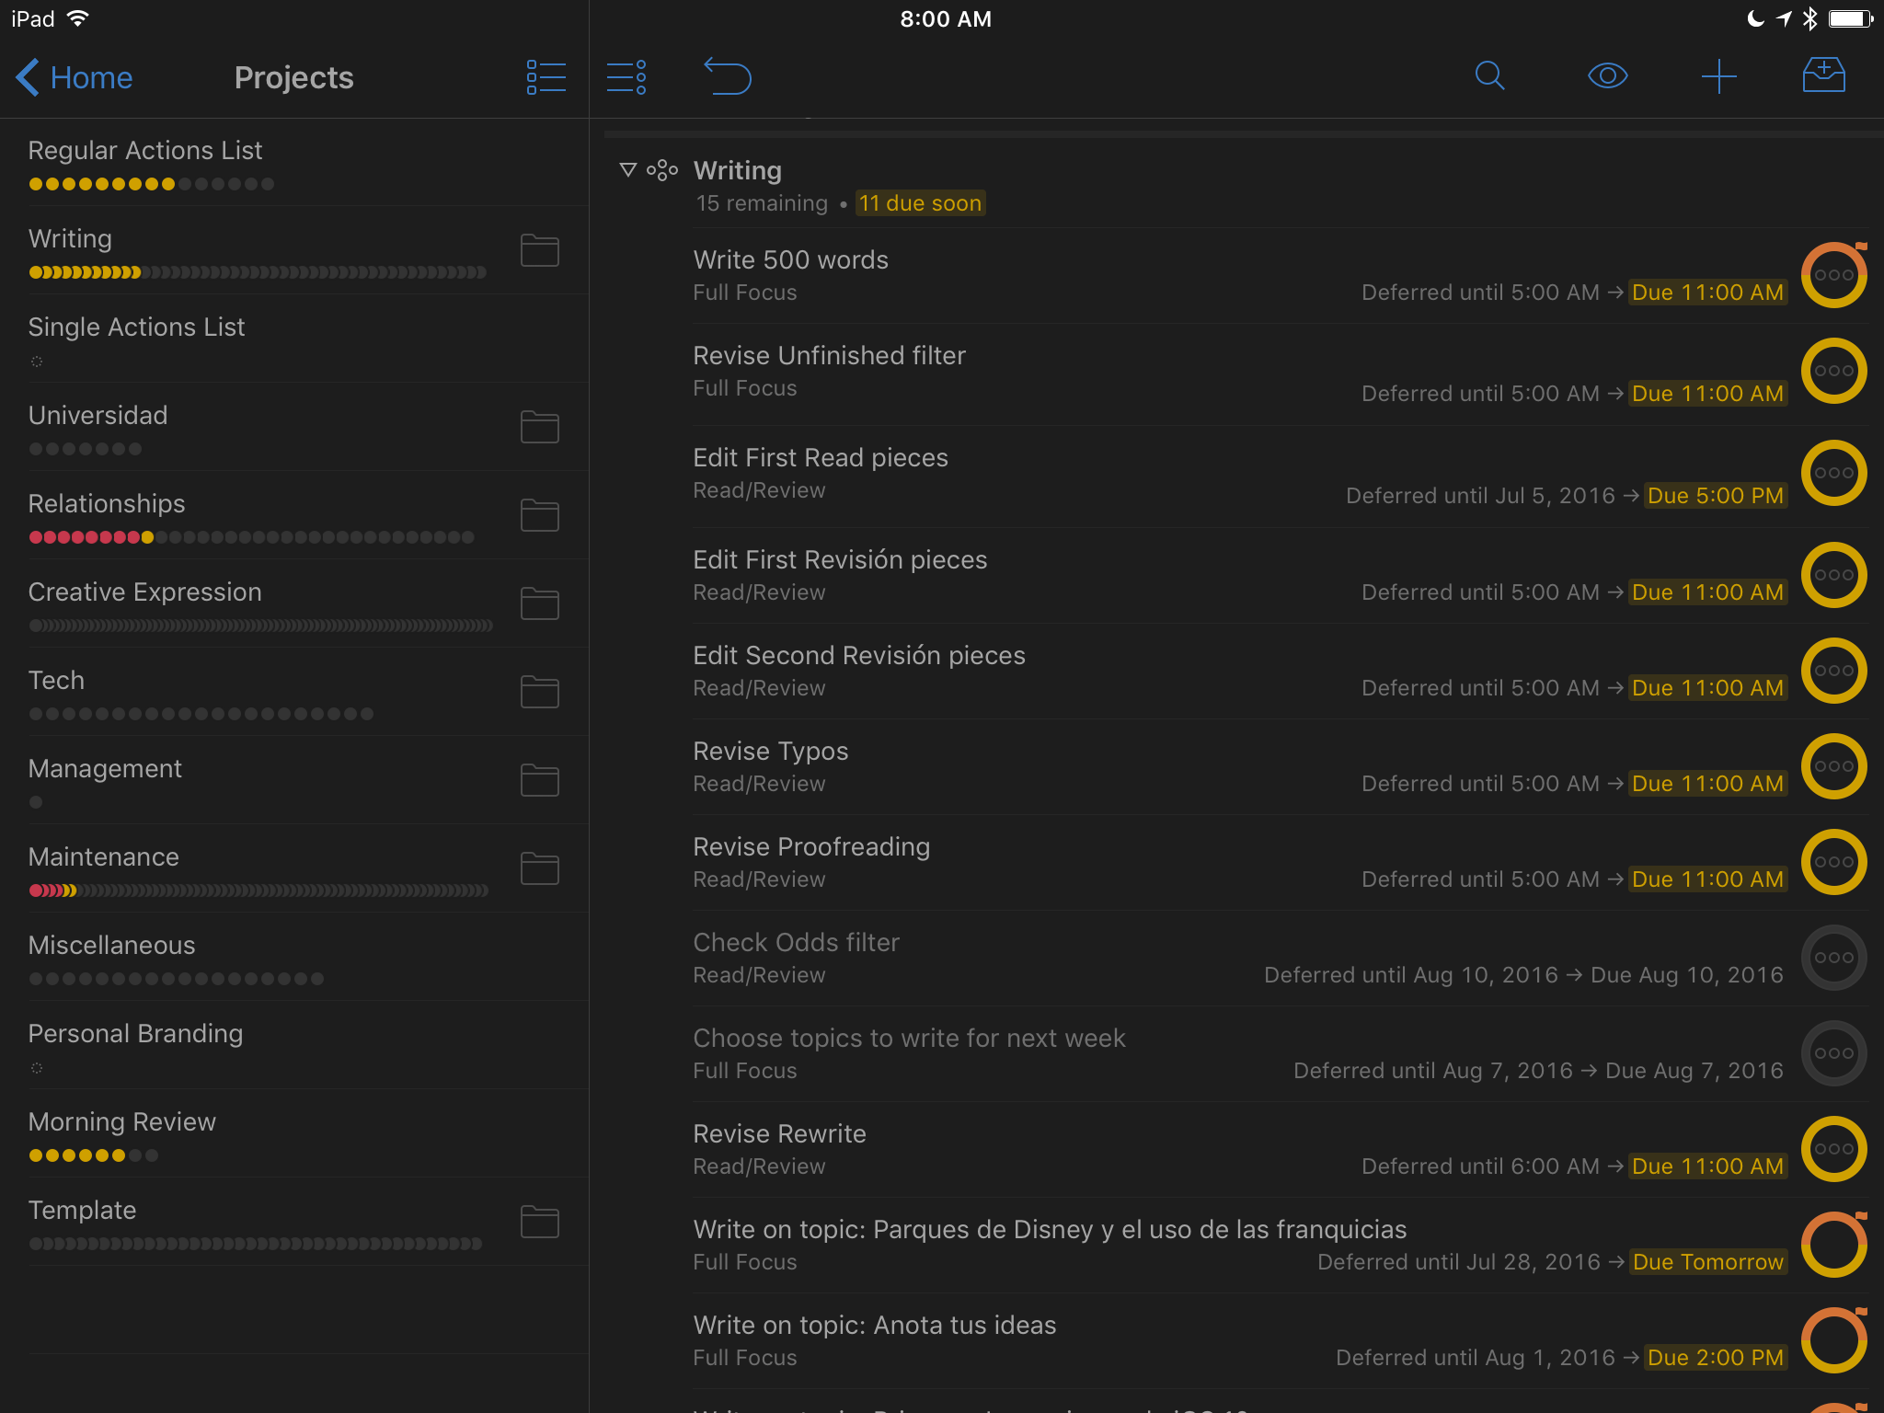Expand the Relationships folder in sidebar
Image resolution: width=1884 pixels, height=1413 pixels.
tap(539, 515)
